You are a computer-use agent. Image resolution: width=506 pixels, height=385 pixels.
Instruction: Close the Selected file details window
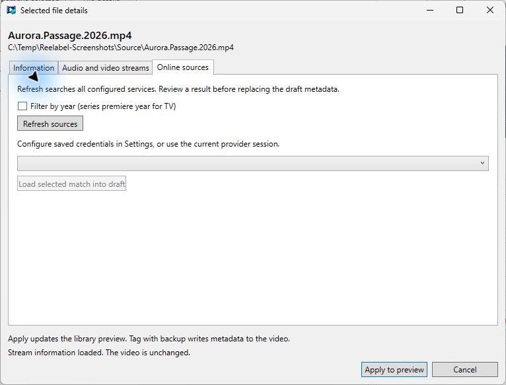click(x=490, y=11)
